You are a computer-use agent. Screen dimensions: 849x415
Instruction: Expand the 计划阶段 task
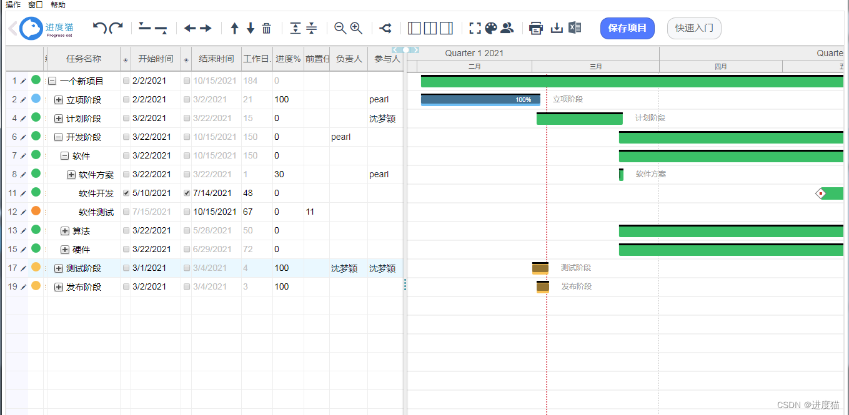point(59,119)
